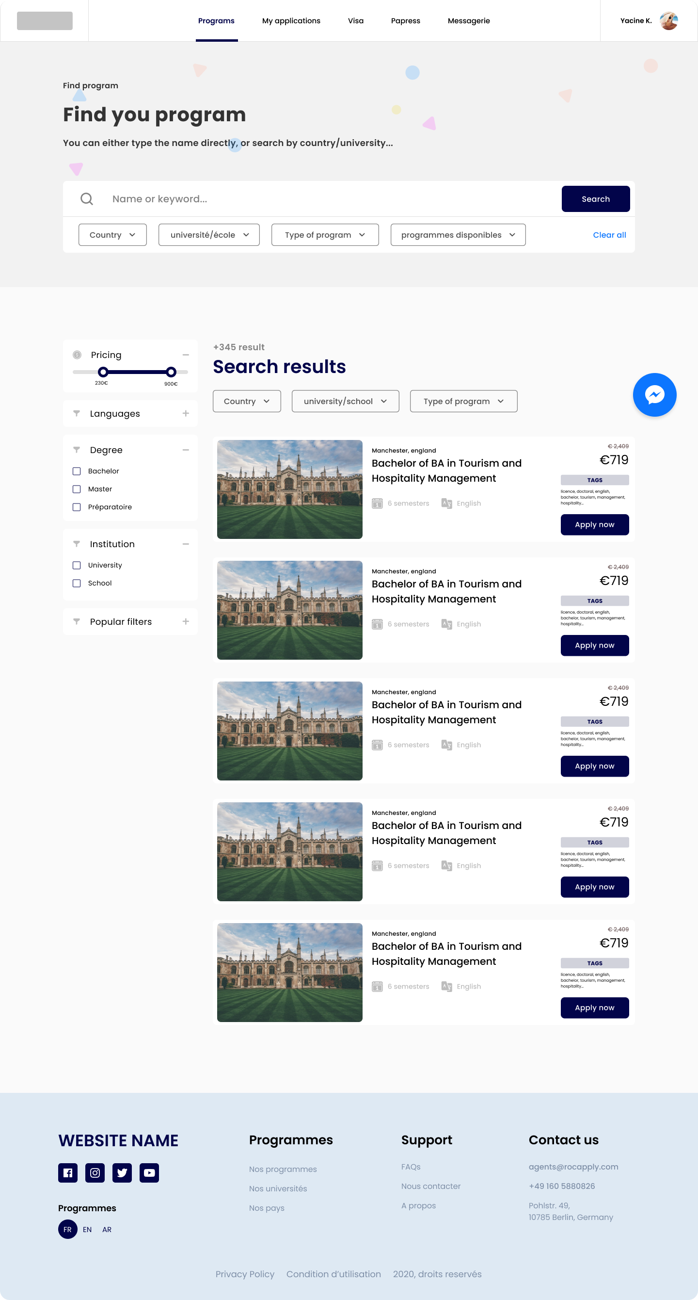The image size is (698, 1300).
Task: Open the YouTube icon in footer
Action: coord(149,1172)
